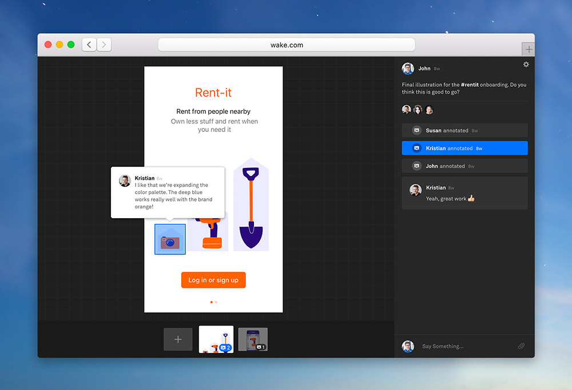Click the annotation icon beside Susan annotated

(416, 130)
